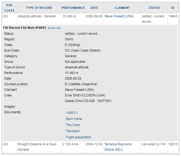Select Category value 'General'
Viewport: 181px width, 156px height.
[70, 56]
